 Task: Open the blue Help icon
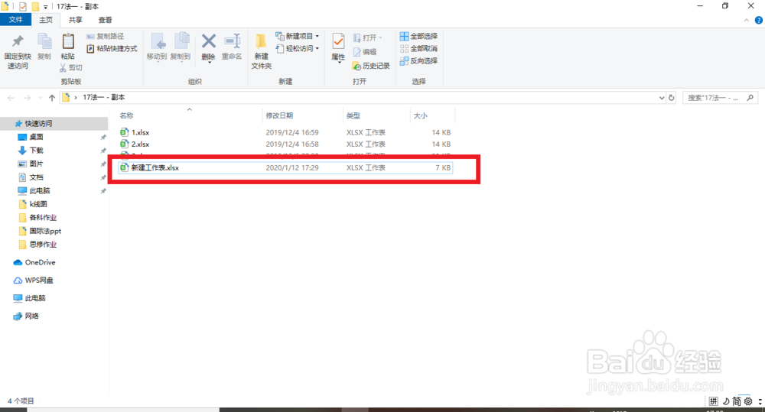[759, 20]
